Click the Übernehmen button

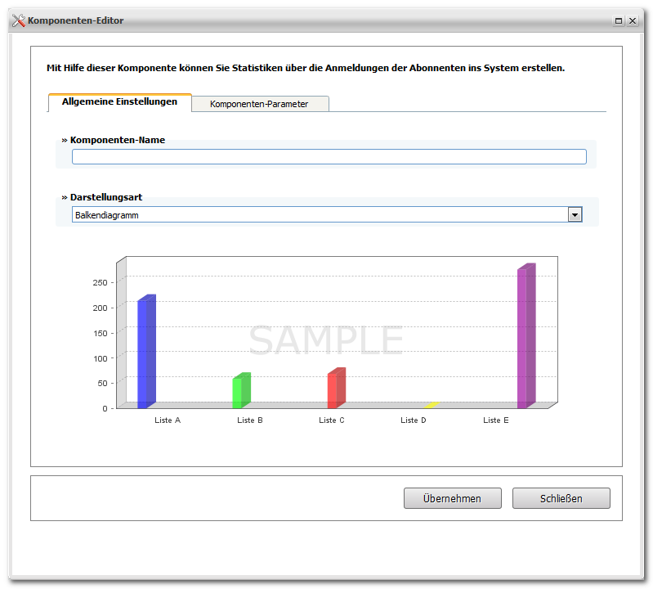pyautogui.click(x=452, y=498)
